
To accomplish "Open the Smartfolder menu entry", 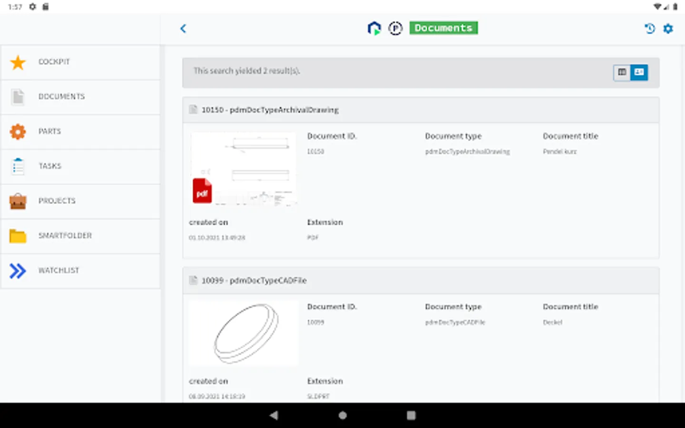I will coord(80,236).
